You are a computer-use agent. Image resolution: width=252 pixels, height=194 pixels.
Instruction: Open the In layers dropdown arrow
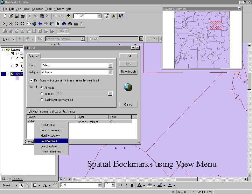[x=110, y=72]
